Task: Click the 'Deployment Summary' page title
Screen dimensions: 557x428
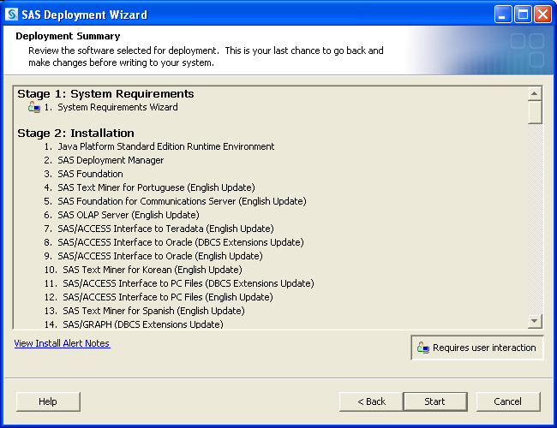Action: (68, 36)
